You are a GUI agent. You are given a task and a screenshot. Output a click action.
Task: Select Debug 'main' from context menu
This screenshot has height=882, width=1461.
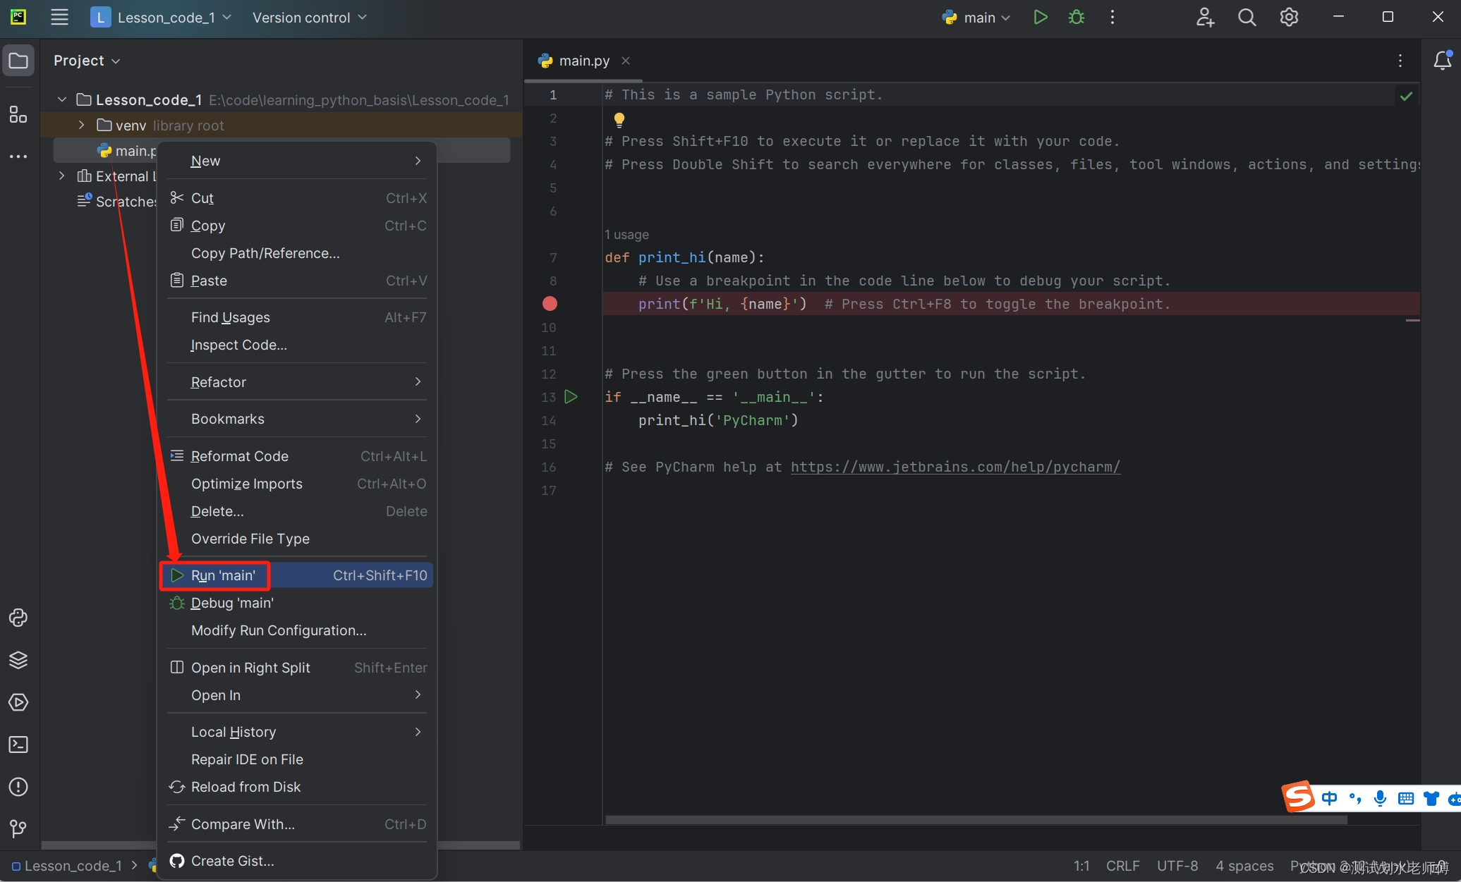(x=297, y=603)
